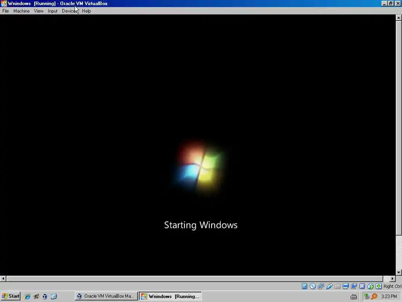The width and height of the screenshot is (402, 302).
Task: Click the Right Ctrl host key label
Action: pos(392,286)
